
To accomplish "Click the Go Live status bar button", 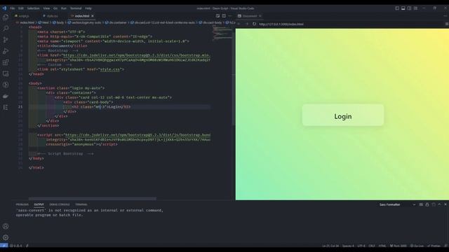I will [417, 246].
